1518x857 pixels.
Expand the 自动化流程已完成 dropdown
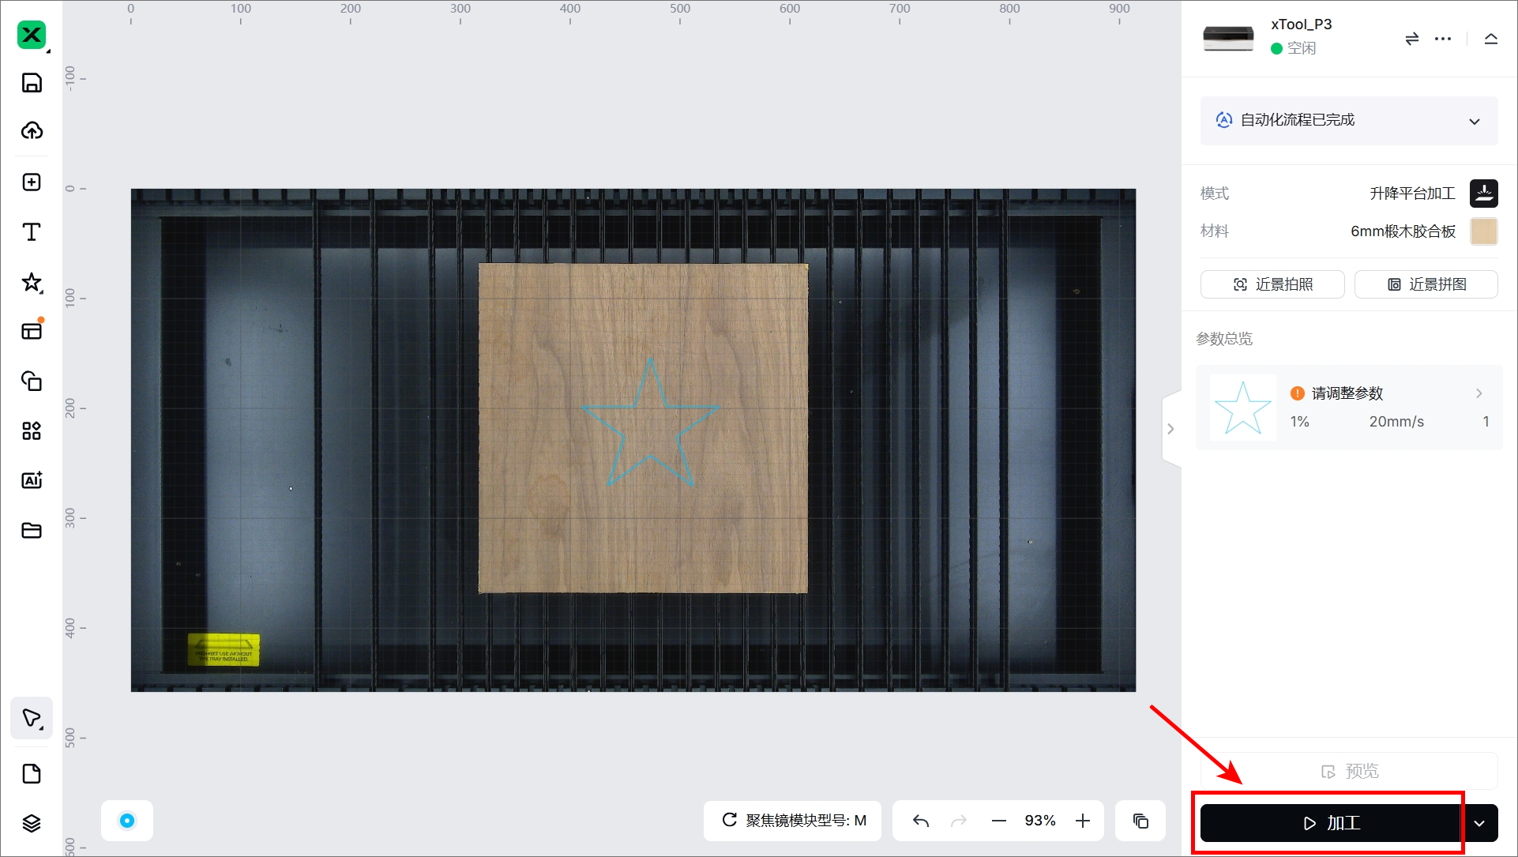[x=1474, y=122]
